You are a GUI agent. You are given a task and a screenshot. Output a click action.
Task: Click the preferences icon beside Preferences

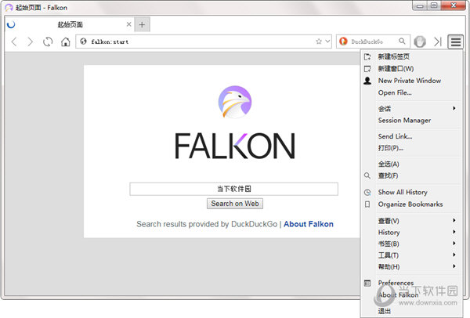367,283
